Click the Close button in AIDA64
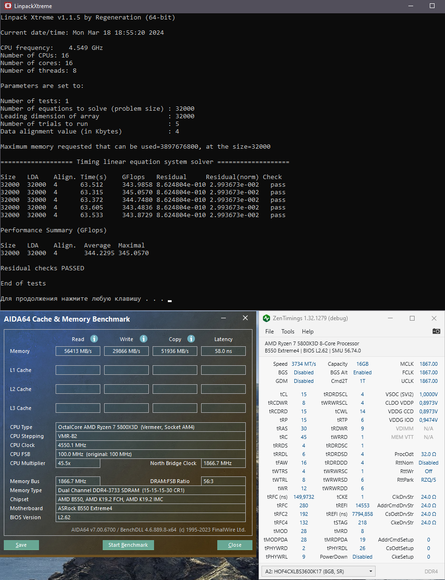Viewport: 445px width, 580px height. tap(235, 545)
